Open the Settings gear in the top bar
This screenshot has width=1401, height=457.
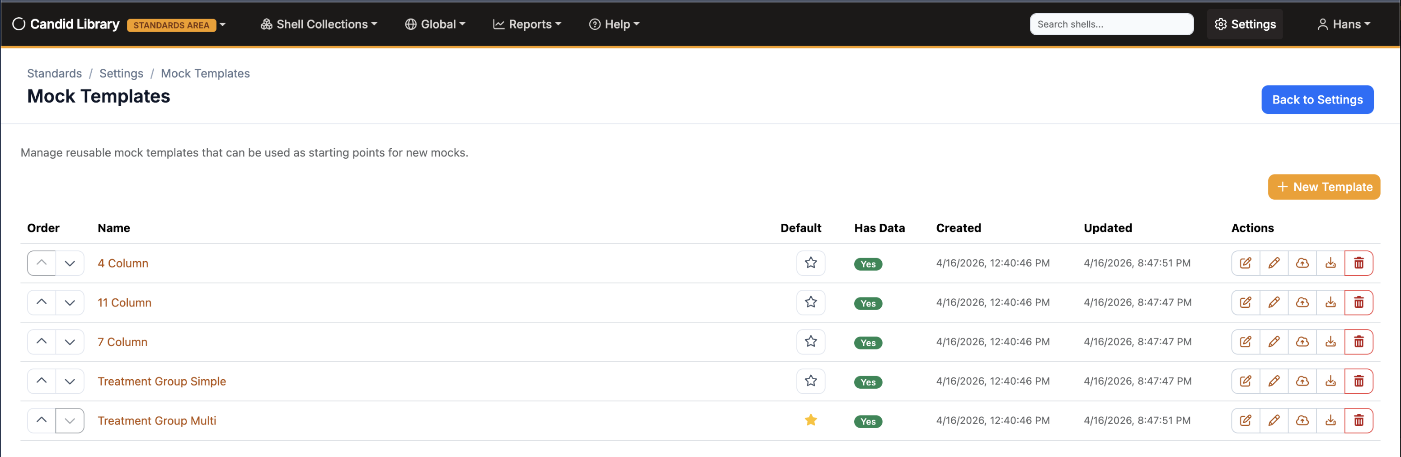(1244, 24)
